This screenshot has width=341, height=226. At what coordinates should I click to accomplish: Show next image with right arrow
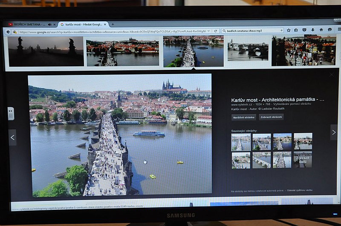[x=333, y=132]
